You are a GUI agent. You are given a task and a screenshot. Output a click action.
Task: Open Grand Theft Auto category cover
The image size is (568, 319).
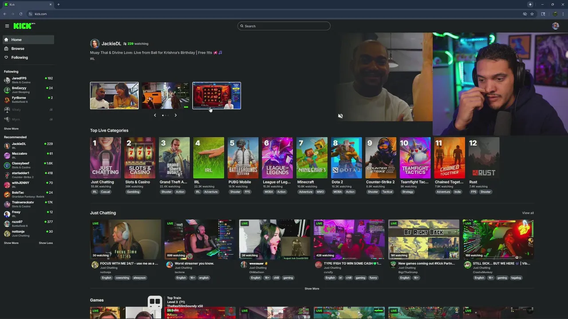(x=174, y=158)
